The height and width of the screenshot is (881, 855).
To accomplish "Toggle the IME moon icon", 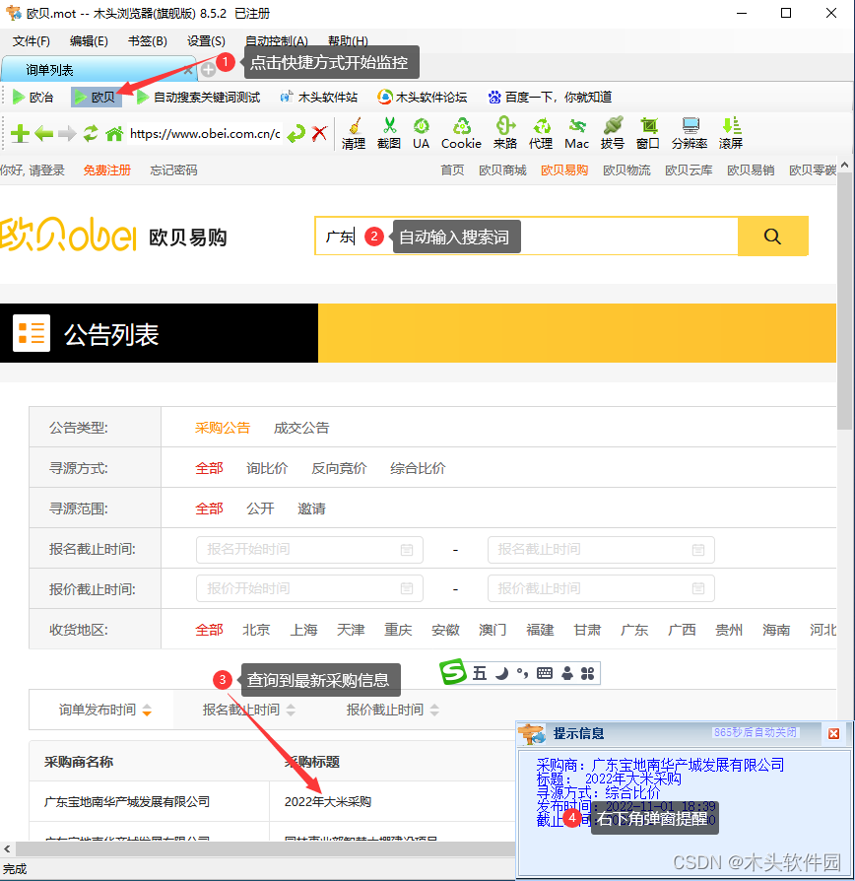I will (501, 673).
